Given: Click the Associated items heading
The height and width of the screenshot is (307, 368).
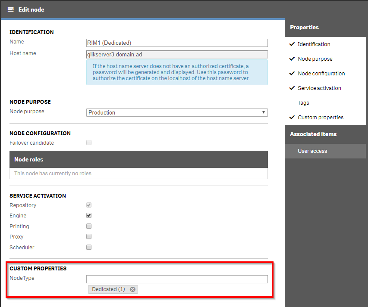Looking at the screenshot, I should 313,134.
